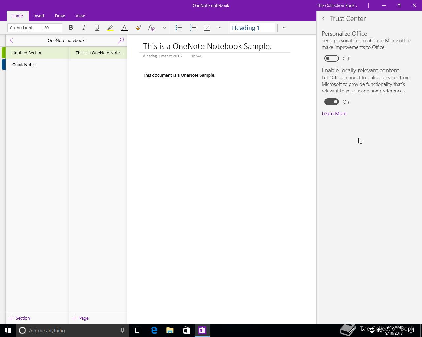This screenshot has width=422, height=337.
Task: Switch to the Draw tab
Action: 60,16
